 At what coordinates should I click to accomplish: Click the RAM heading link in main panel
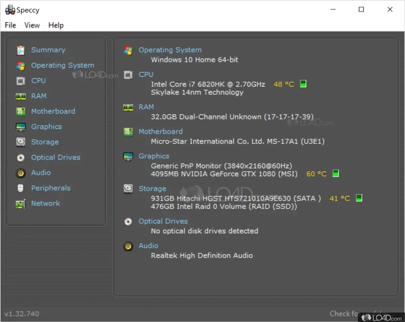point(146,107)
